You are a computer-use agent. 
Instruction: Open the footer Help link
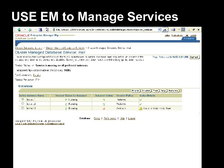pyautogui.click(x=122, y=118)
